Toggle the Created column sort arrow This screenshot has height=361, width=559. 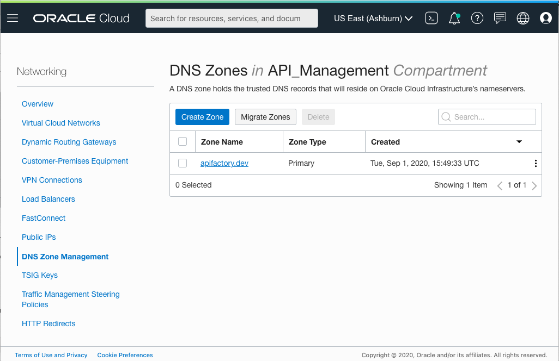519,141
